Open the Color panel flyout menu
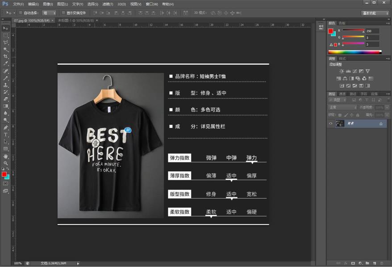 tap(388, 23)
